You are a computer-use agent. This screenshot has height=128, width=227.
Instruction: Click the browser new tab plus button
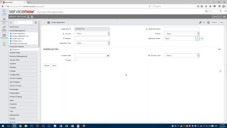[x=29, y=2]
